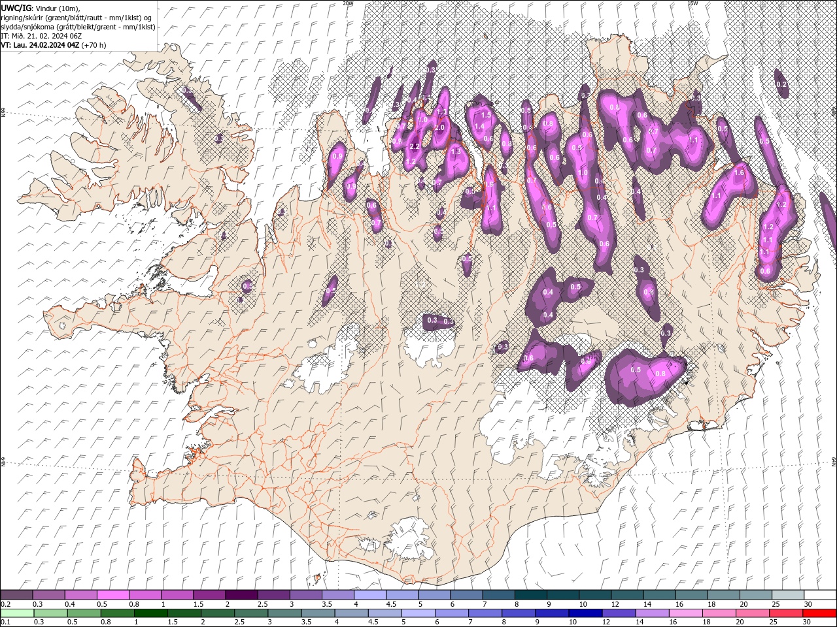Click the 'slydda/snjókoma' description line

tap(78, 27)
